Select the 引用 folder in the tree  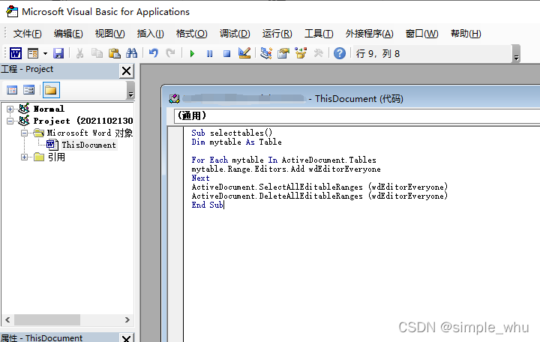pos(56,157)
